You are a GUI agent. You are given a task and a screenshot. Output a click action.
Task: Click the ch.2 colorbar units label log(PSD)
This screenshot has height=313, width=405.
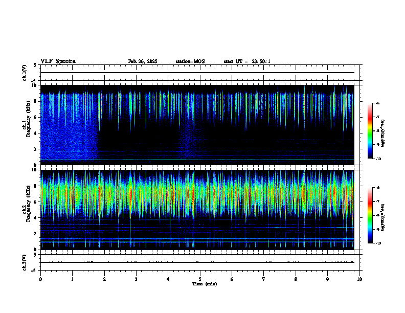[383, 217]
